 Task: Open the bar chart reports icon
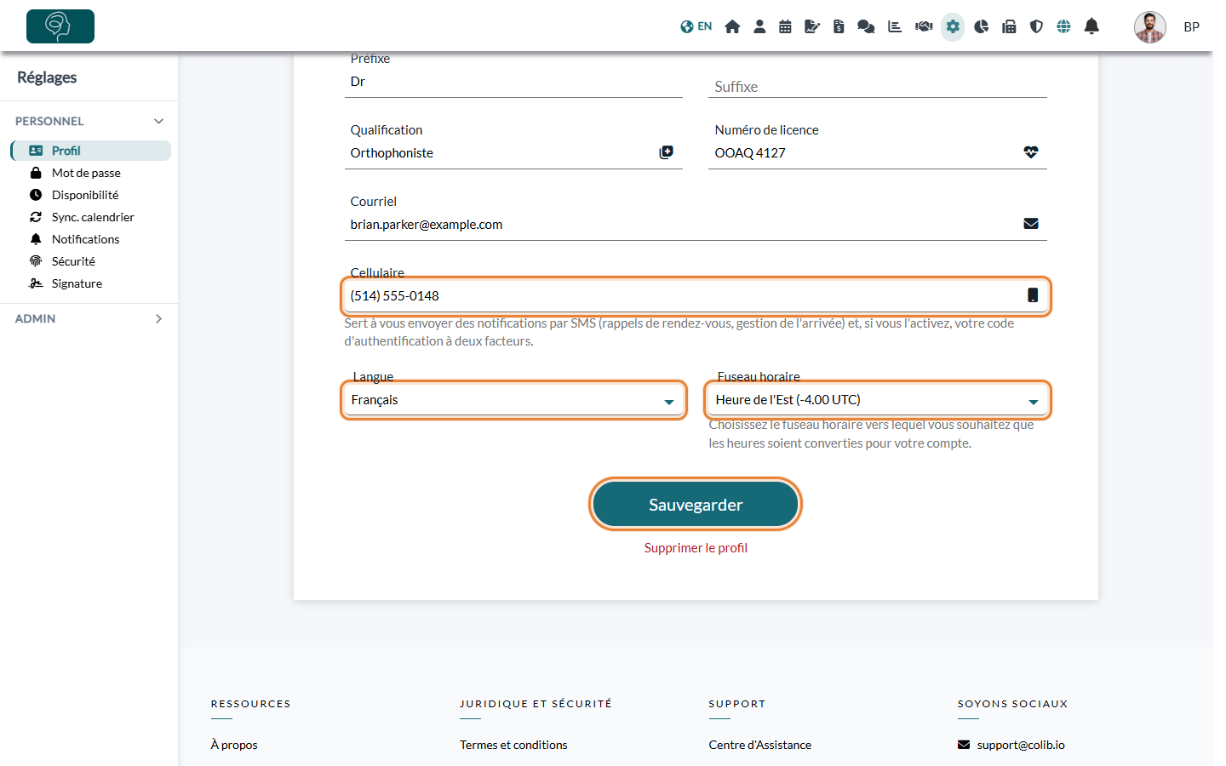(895, 26)
